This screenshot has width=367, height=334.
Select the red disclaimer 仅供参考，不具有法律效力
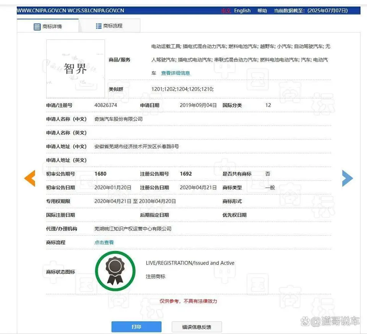coord(188,301)
